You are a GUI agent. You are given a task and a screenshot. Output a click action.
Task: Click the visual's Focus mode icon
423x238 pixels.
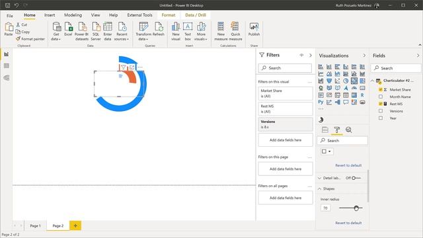pos(132,67)
